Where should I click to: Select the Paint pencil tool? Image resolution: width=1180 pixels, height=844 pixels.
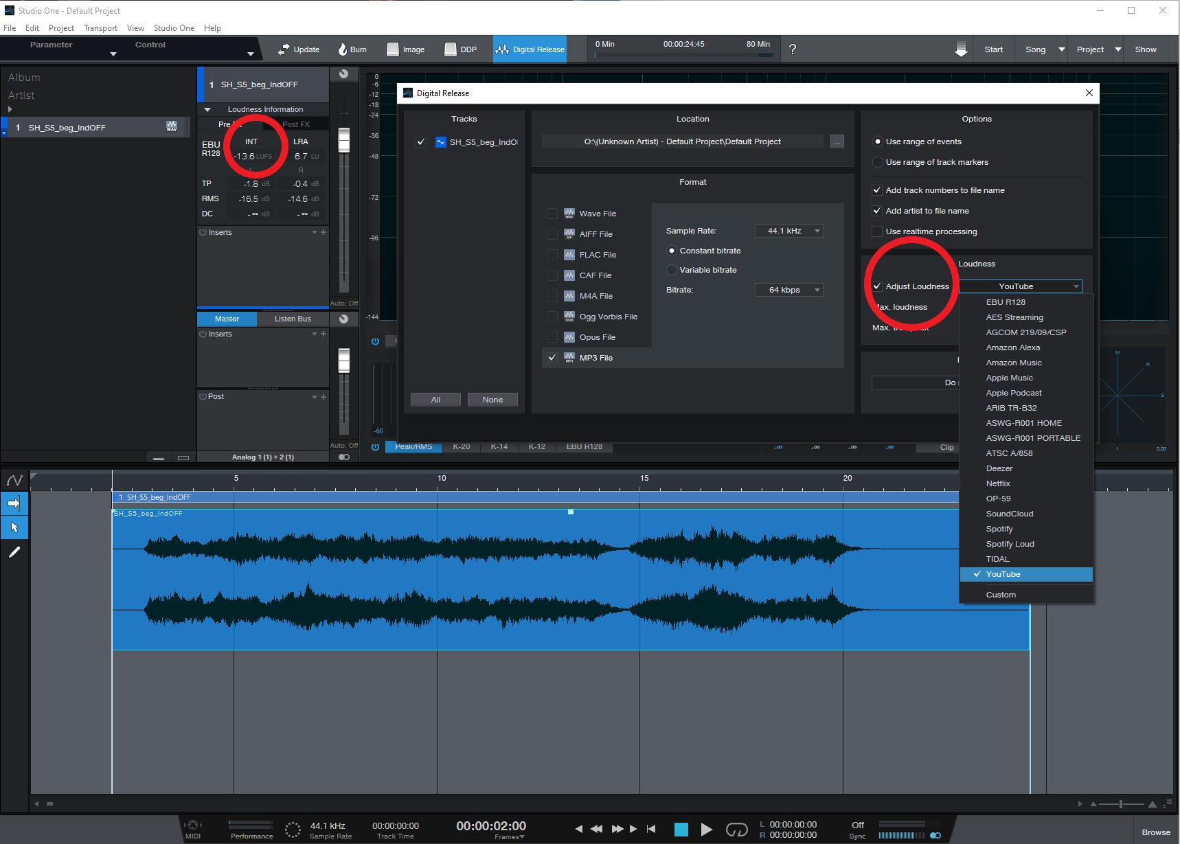click(x=14, y=551)
